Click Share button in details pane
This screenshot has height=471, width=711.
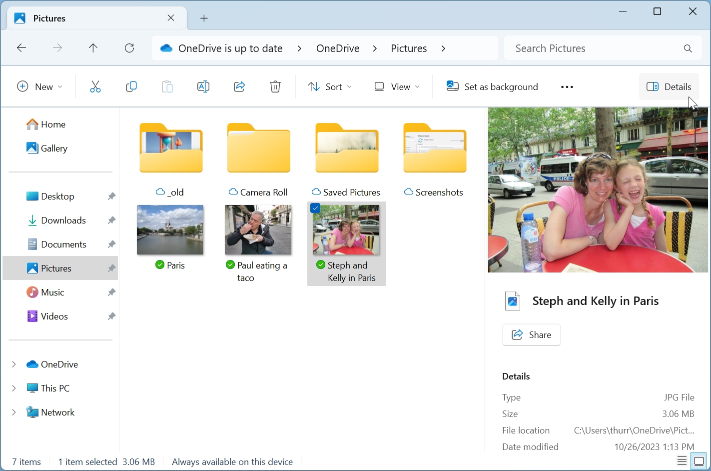point(531,335)
